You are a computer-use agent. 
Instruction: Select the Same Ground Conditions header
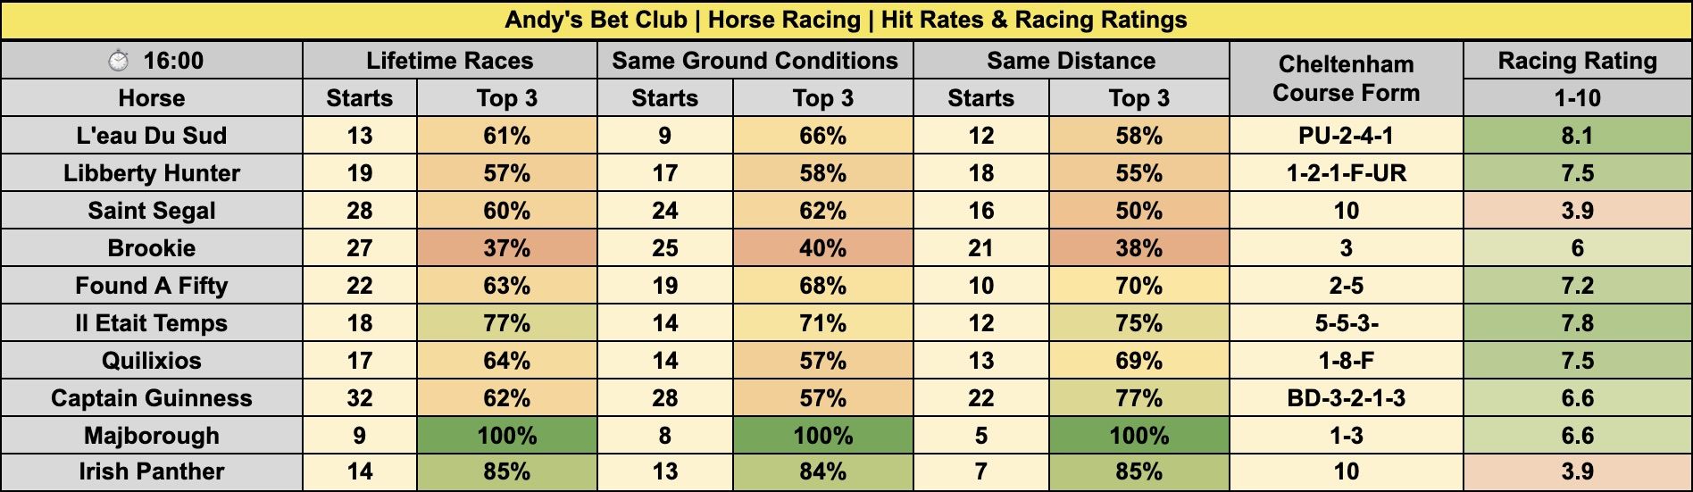(x=755, y=61)
